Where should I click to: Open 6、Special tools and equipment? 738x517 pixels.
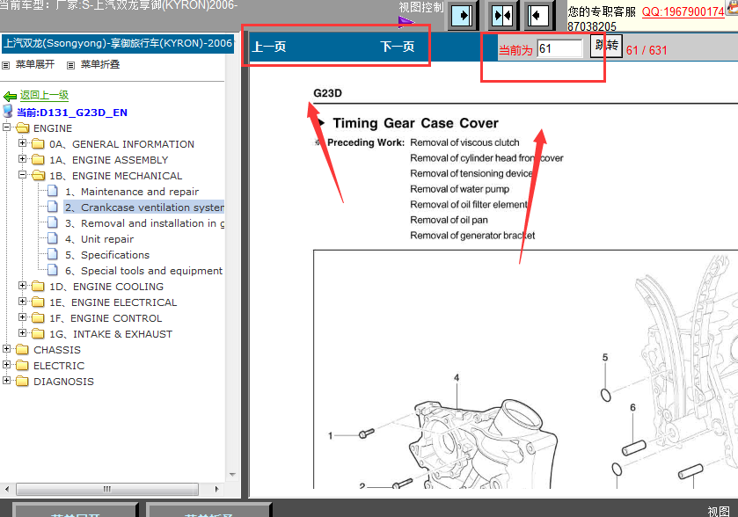[x=144, y=271]
